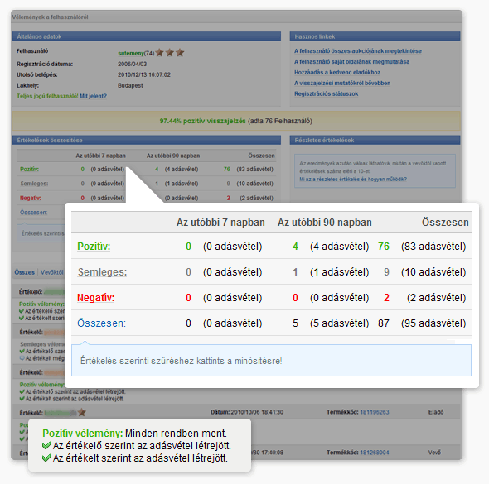
Task: Click '(95 adásvétel)' in the enlarged table
Action: 433,323
